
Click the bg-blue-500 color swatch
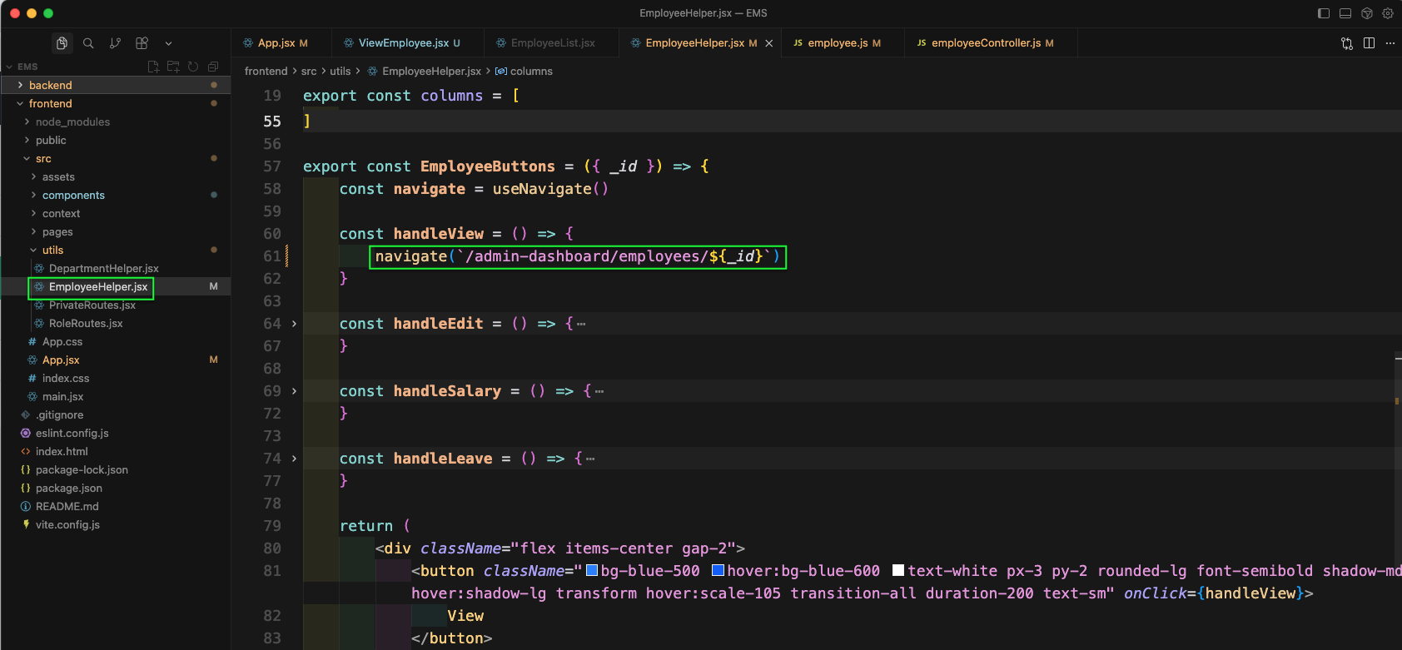592,570
